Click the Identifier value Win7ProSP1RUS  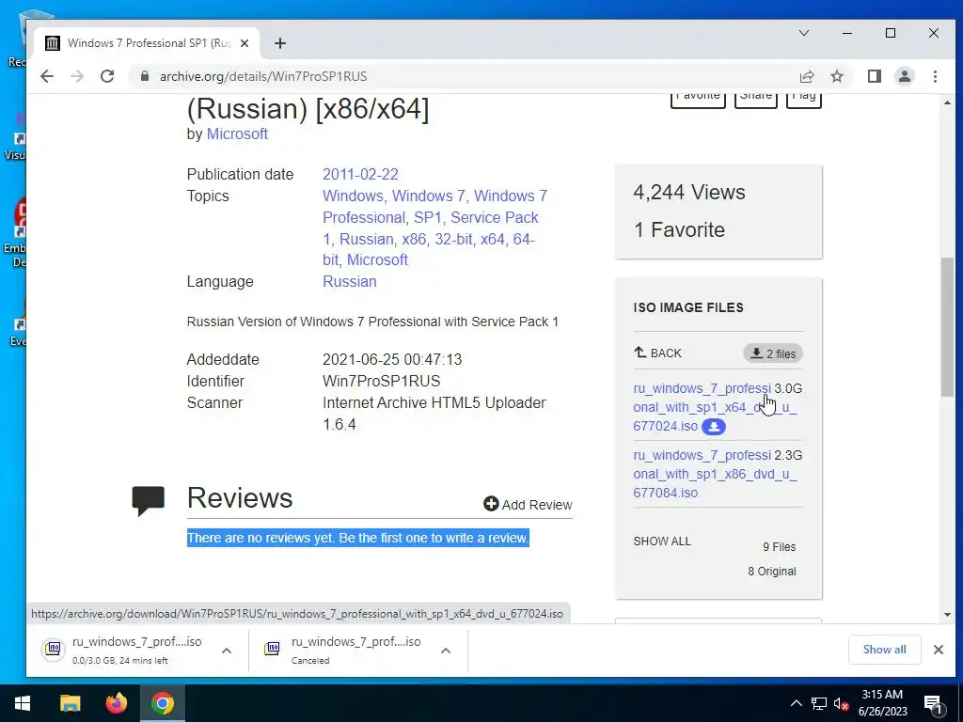pos(382,382)
